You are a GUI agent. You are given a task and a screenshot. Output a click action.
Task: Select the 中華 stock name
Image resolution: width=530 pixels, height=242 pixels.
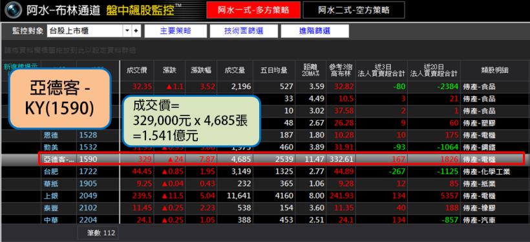click(x=50, y=220)
